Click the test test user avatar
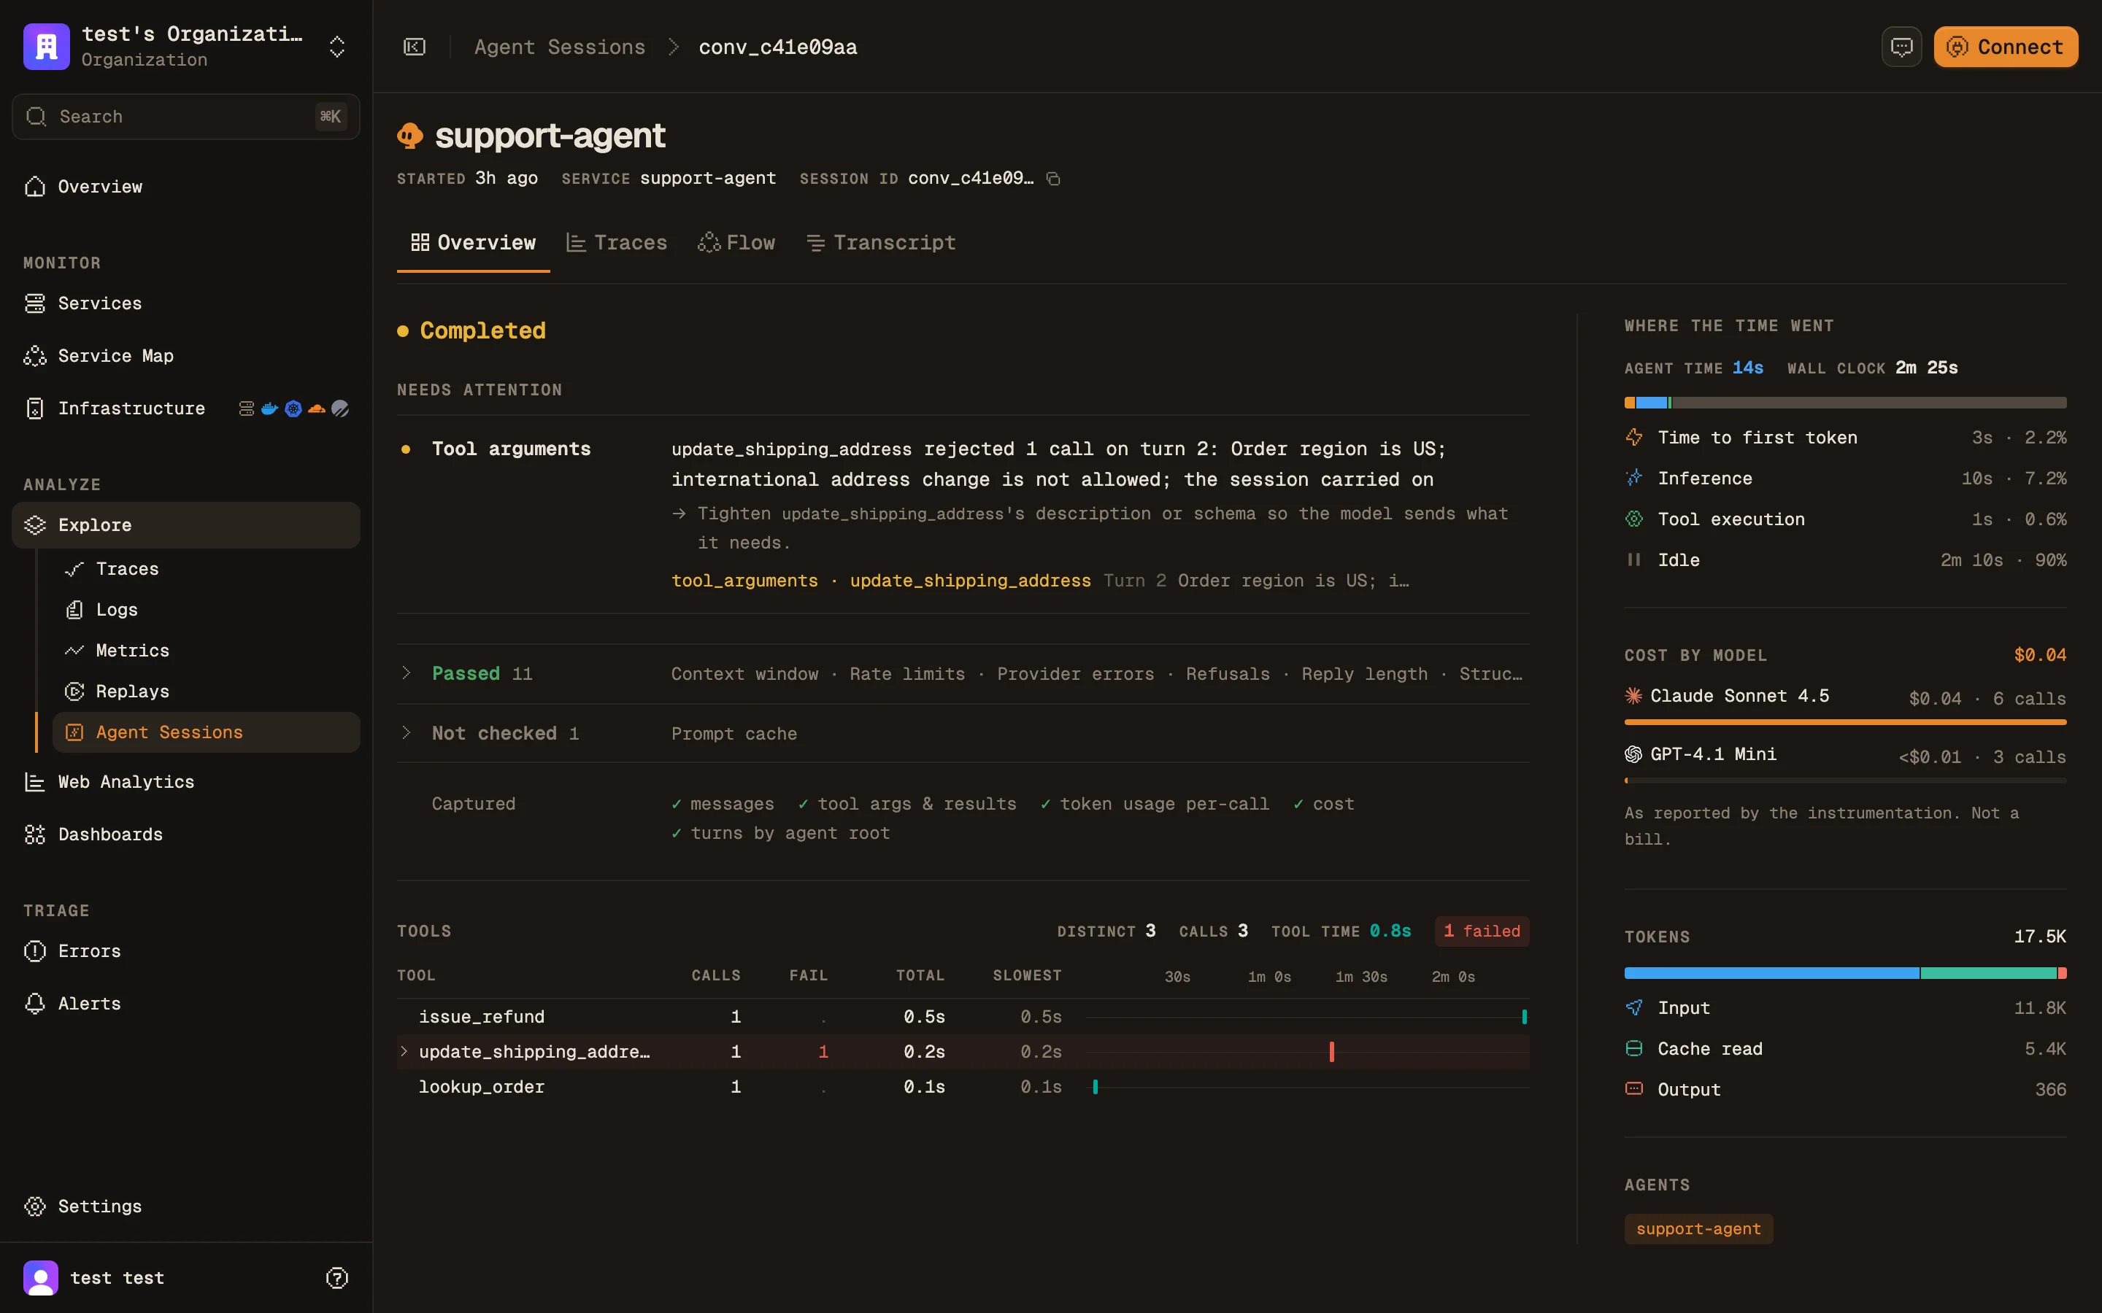Image resolution: width=2102 pixels, height=1313 pixels. (x=41, y=1277)
